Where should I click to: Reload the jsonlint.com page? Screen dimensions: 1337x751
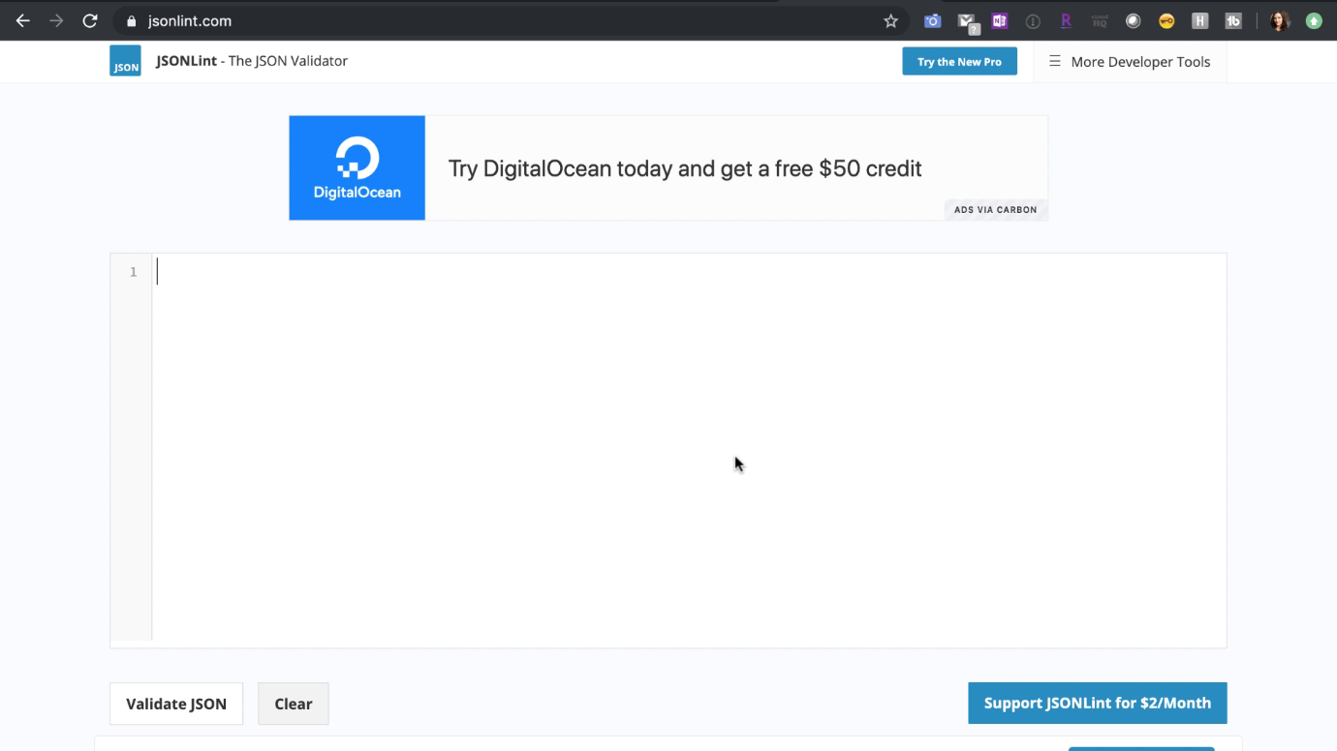click(90, 20)
